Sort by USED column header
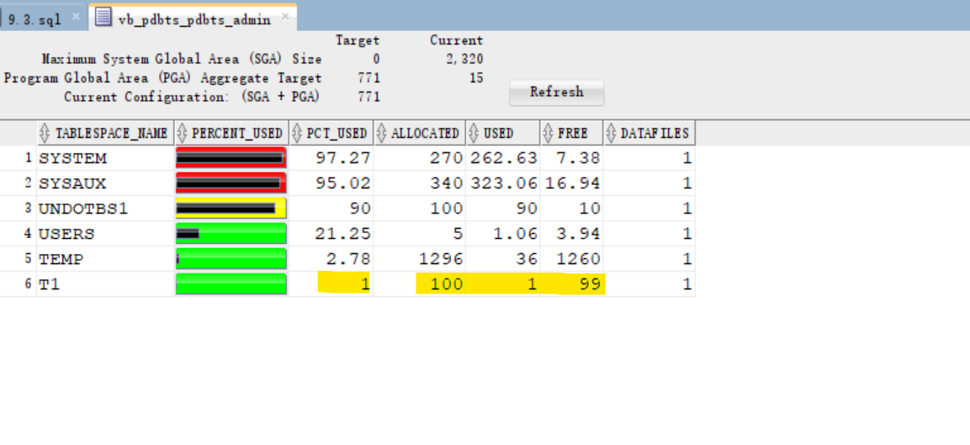The height and width of the screenshot is (445, 970). pos(503,133)
